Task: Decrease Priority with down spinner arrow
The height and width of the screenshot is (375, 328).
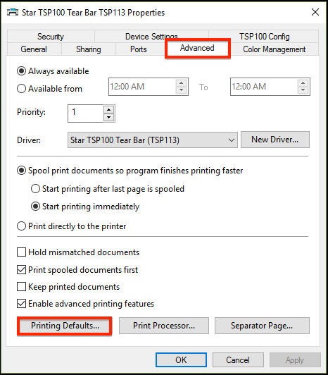Action: [108, 118]
